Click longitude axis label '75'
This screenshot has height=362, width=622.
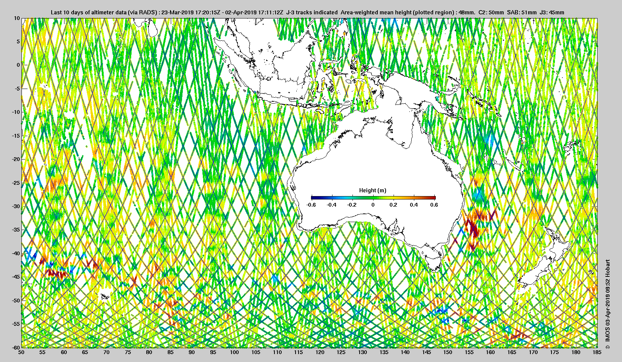(x=128, y=352)
